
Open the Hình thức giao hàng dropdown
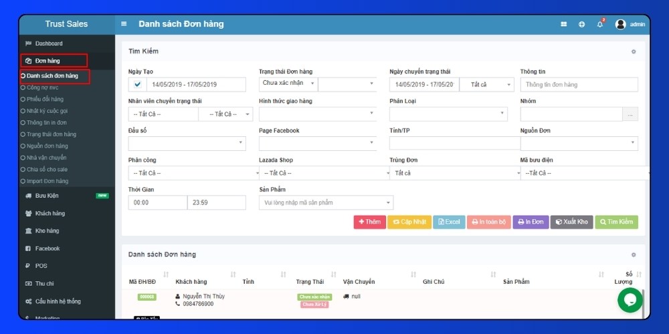(317, 114)
